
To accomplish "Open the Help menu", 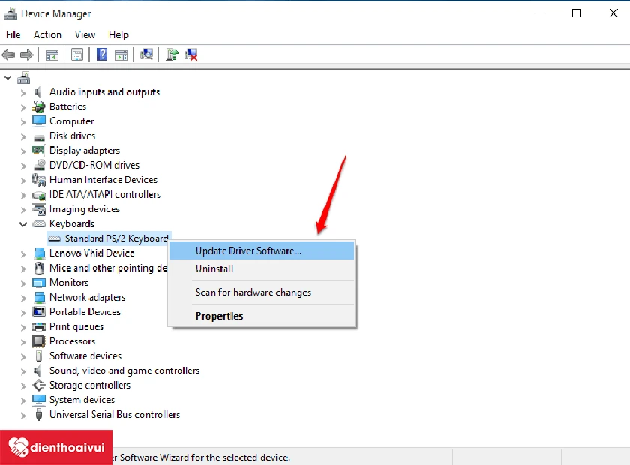I will tap(118, 35).
